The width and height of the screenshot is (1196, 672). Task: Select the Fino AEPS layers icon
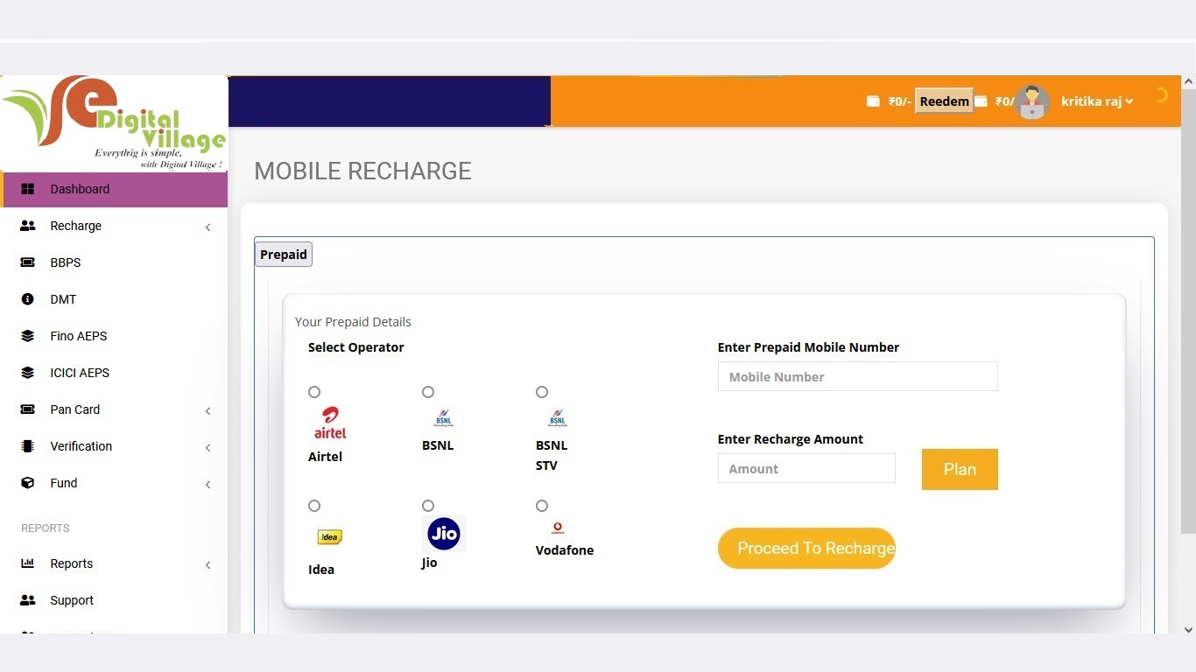[27, 336]
